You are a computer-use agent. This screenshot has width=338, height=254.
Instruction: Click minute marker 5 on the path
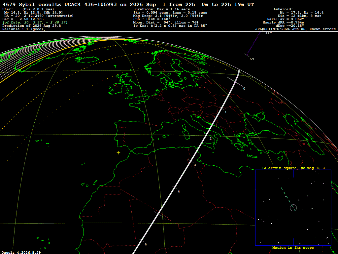click(164, 219)
